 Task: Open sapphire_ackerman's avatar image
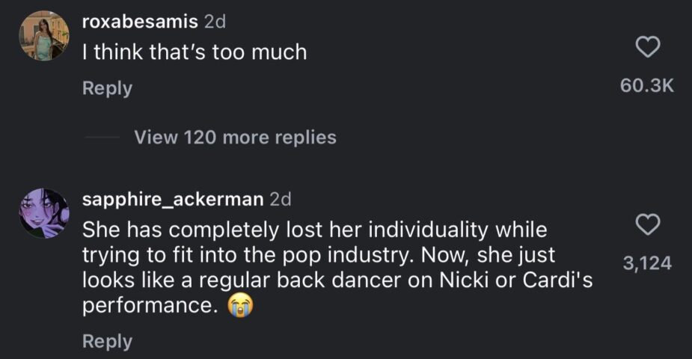pyautogui.click(x=44, y=213)
